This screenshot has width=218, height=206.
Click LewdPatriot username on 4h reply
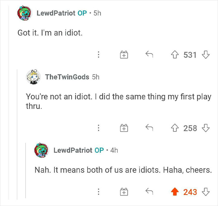point(73,150)
